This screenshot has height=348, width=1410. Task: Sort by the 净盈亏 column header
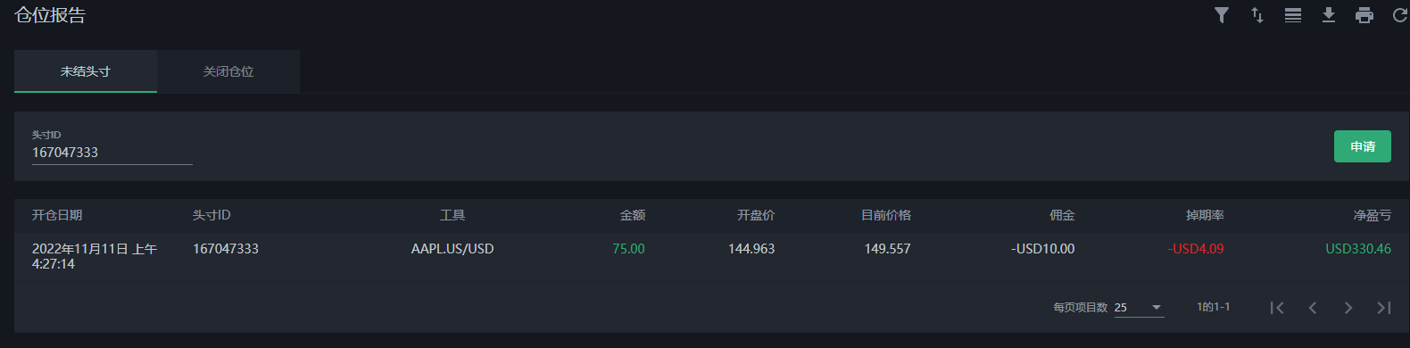(x=1373, y=215)
